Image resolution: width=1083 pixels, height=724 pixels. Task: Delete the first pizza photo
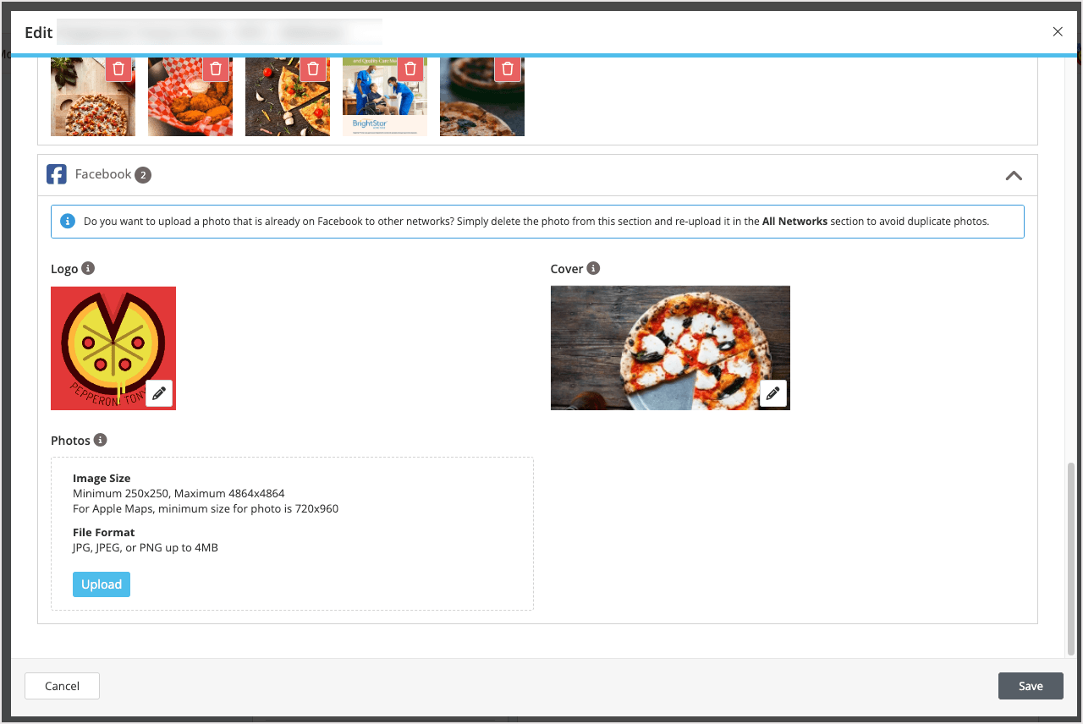118,69
